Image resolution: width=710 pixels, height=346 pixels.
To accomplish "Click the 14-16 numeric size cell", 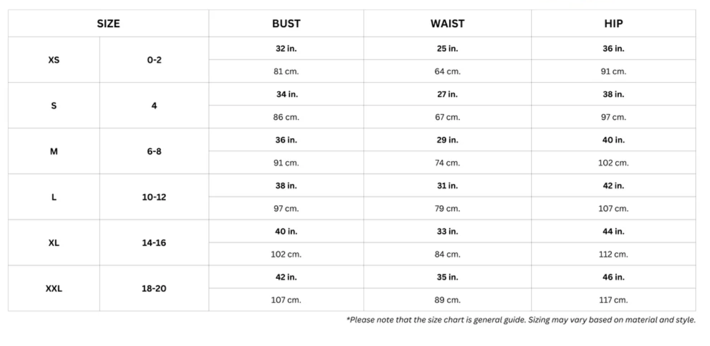I will (154, 243).
